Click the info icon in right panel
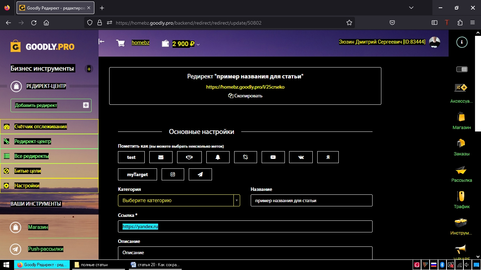 click(x=462, y=42)
